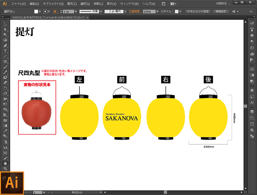
Task: Click the vertical scrollbar thumb
Action: click(x=245, y=106)
